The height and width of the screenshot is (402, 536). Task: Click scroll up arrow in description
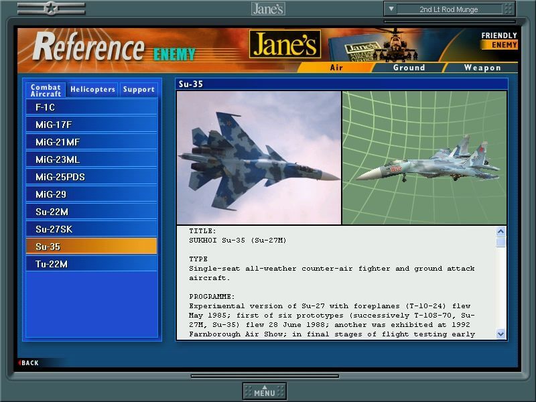500,232
